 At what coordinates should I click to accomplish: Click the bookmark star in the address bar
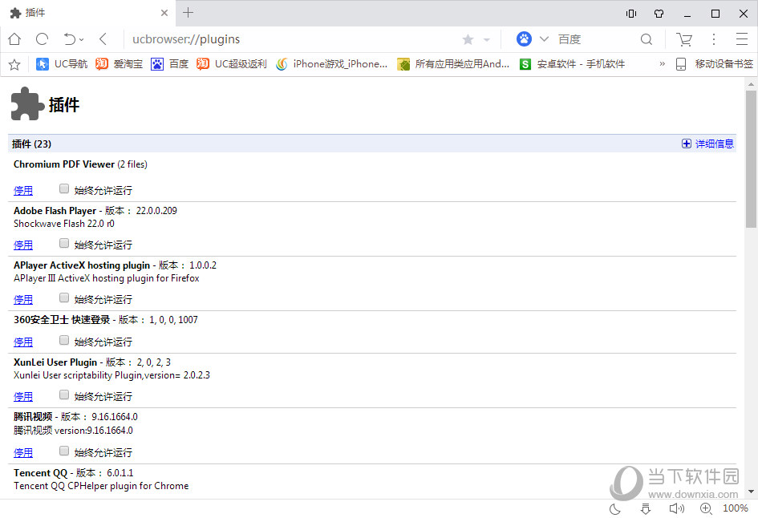point(468,39)
